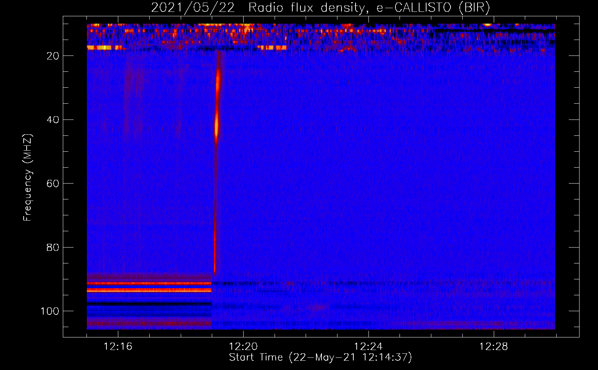Click the 40 MHz frequency tick label

[53, 120]
